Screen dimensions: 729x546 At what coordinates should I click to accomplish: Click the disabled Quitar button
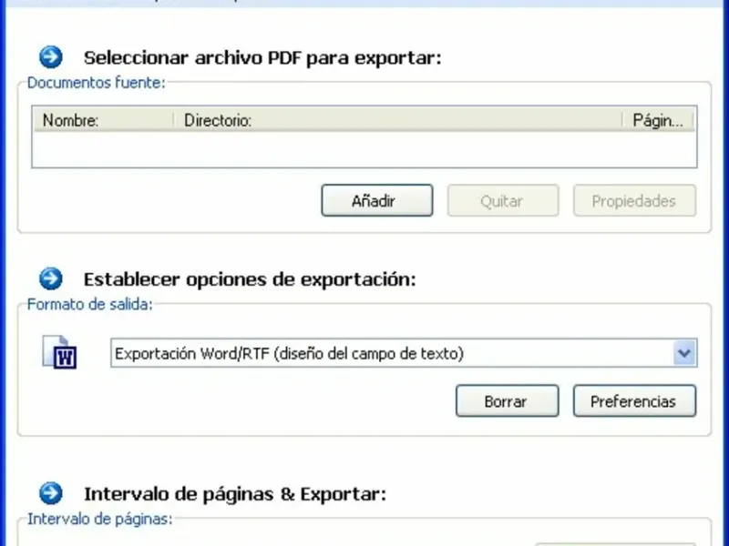coord(503,200)
